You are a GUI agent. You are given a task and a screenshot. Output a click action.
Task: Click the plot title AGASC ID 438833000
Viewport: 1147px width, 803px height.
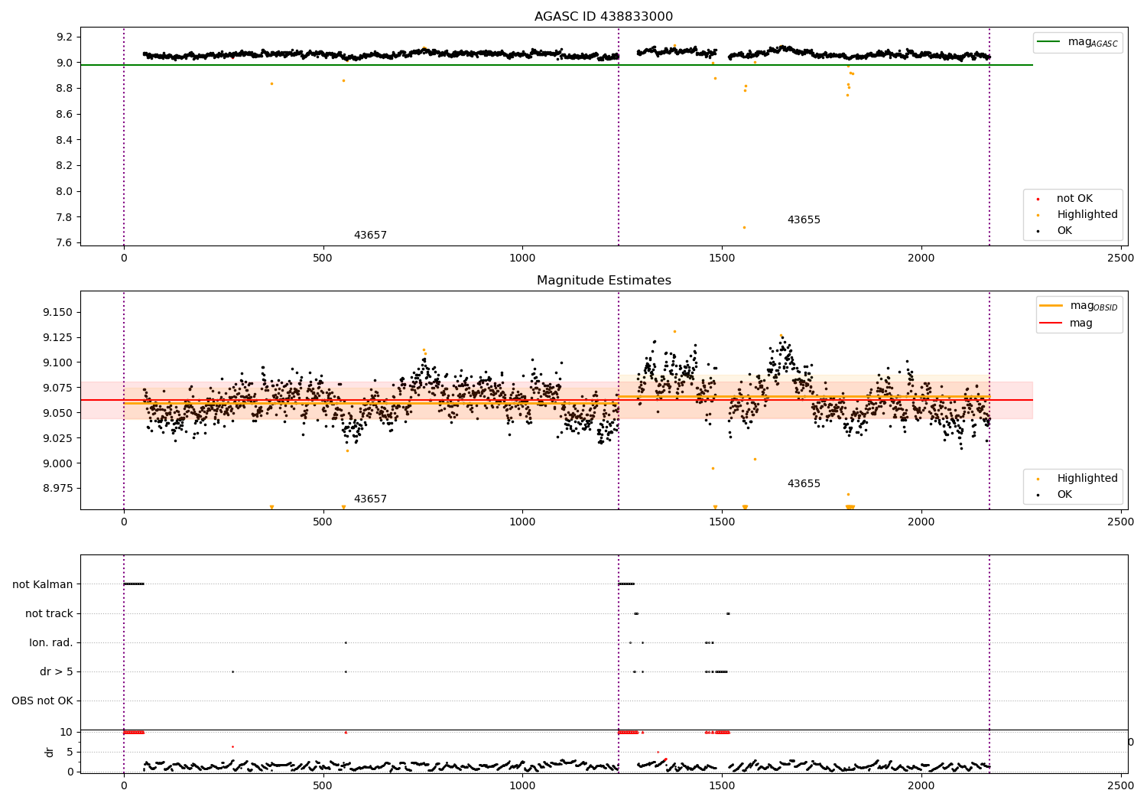[x=603, y=17]
